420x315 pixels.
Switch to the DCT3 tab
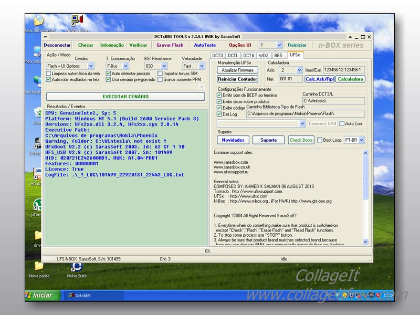[x=217, y=56]
